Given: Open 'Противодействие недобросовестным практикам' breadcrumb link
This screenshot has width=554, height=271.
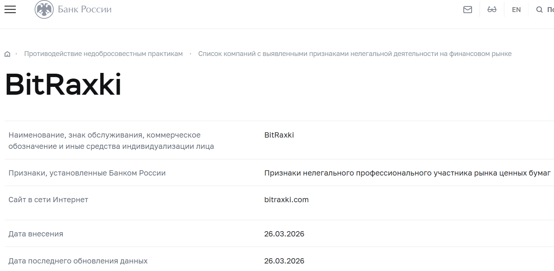Looking at the screenshot, I should (103, 53).
